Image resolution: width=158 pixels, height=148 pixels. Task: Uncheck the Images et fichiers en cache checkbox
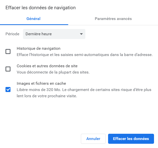coord(8,89)
